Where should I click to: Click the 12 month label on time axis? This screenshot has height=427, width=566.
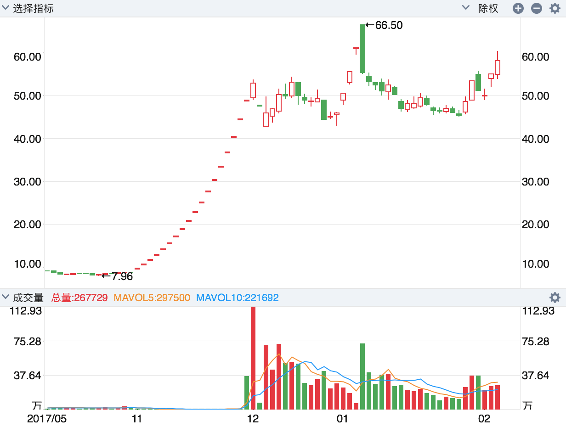point(252,419)
